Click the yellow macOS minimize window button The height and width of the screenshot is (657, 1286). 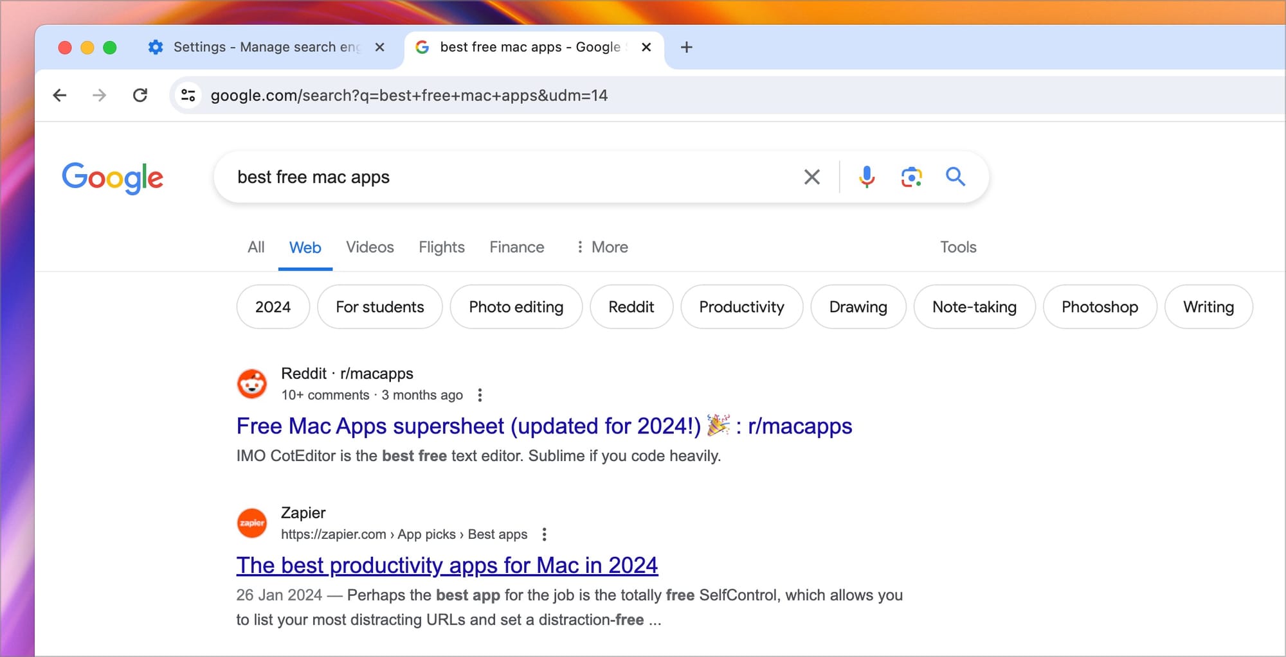(87, 48)
